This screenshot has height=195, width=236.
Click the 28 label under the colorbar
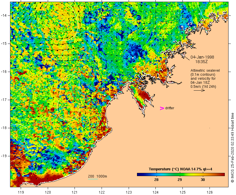[156, 180]
